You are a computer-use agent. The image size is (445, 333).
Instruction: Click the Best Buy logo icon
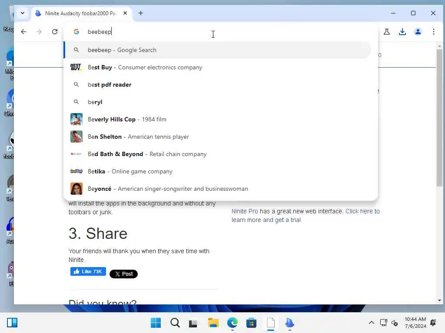click(x=76, y=67)
